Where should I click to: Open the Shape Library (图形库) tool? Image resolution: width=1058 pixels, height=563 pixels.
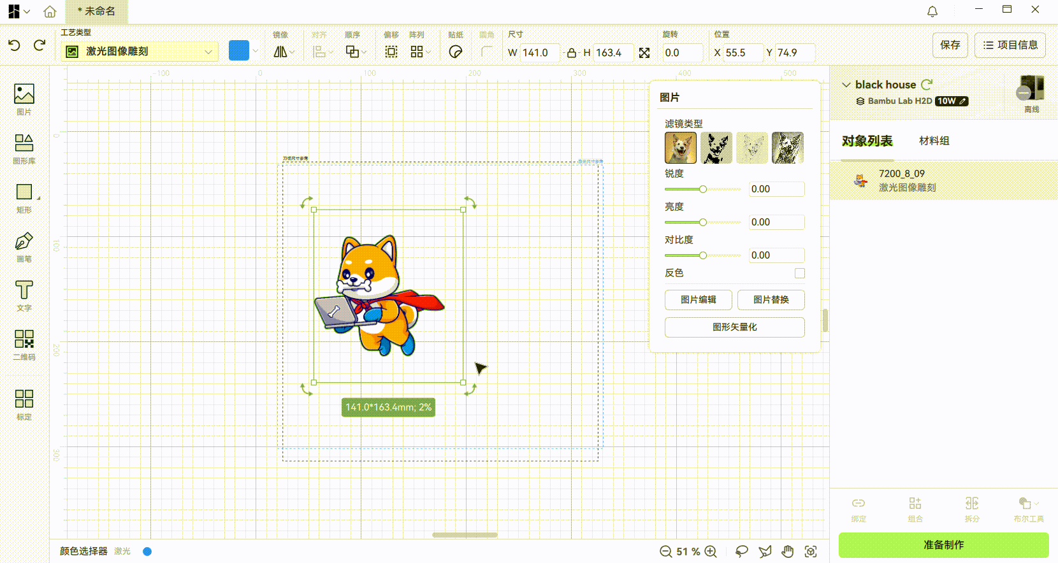[x=24, y=149]
